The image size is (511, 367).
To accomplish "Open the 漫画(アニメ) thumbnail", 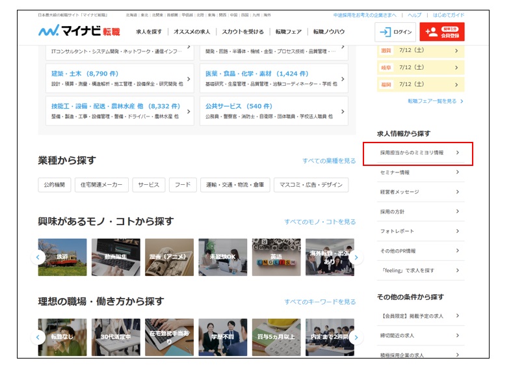I will point(169,257).
